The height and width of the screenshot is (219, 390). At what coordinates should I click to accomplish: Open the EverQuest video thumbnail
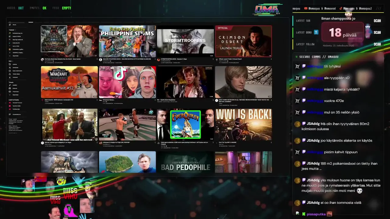tap(185, 124)
